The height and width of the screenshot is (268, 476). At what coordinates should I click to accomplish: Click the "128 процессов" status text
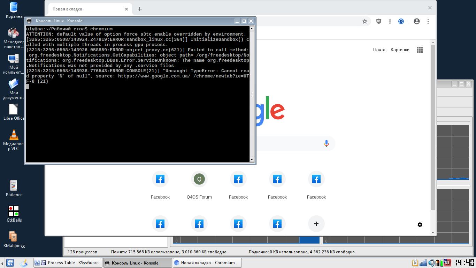pyautogui.click(x=82, y=252)
